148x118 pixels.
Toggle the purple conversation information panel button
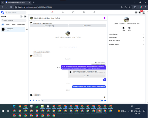[x=104, y=18]
